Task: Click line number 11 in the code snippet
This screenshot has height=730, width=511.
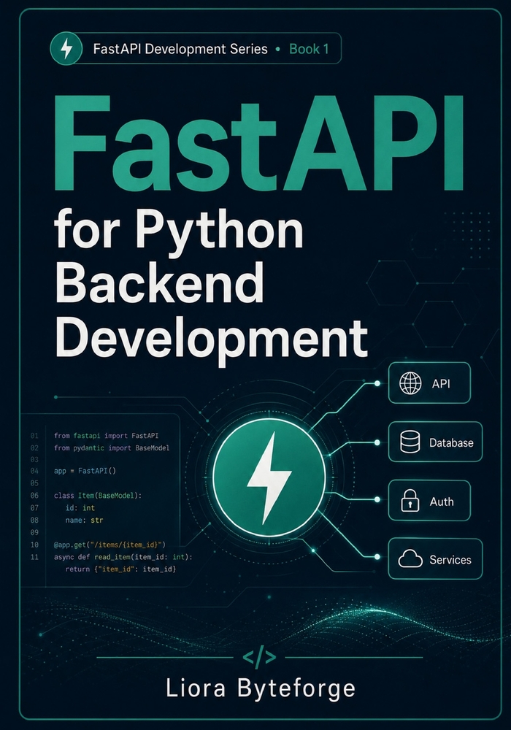Action: (34, 557)
